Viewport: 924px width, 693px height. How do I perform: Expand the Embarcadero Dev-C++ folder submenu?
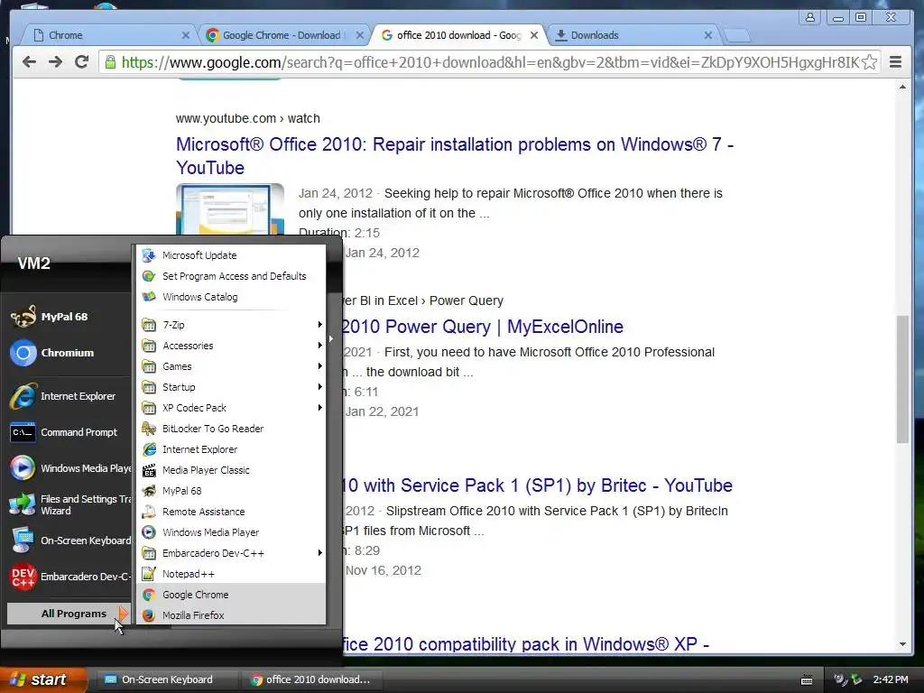pyautogui.click(x=231, y=553)
